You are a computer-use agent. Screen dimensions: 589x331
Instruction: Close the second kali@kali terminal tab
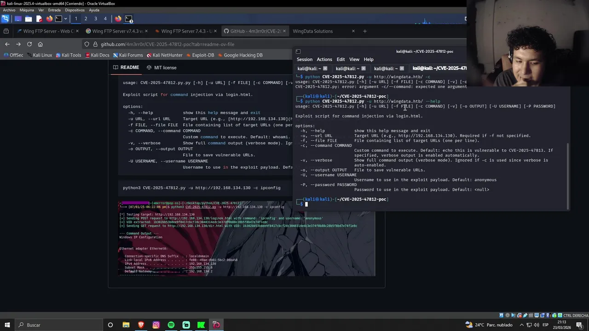[363, 68]
